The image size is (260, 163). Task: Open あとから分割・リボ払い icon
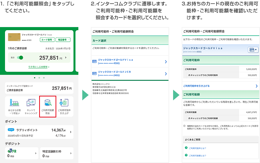coord(15,102)
